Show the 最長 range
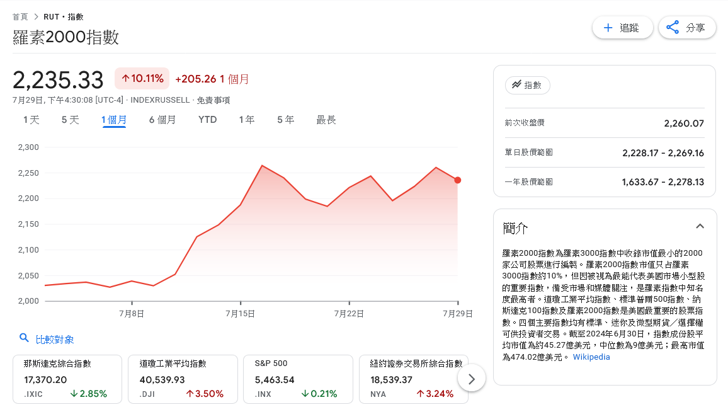 click(326, 120)
